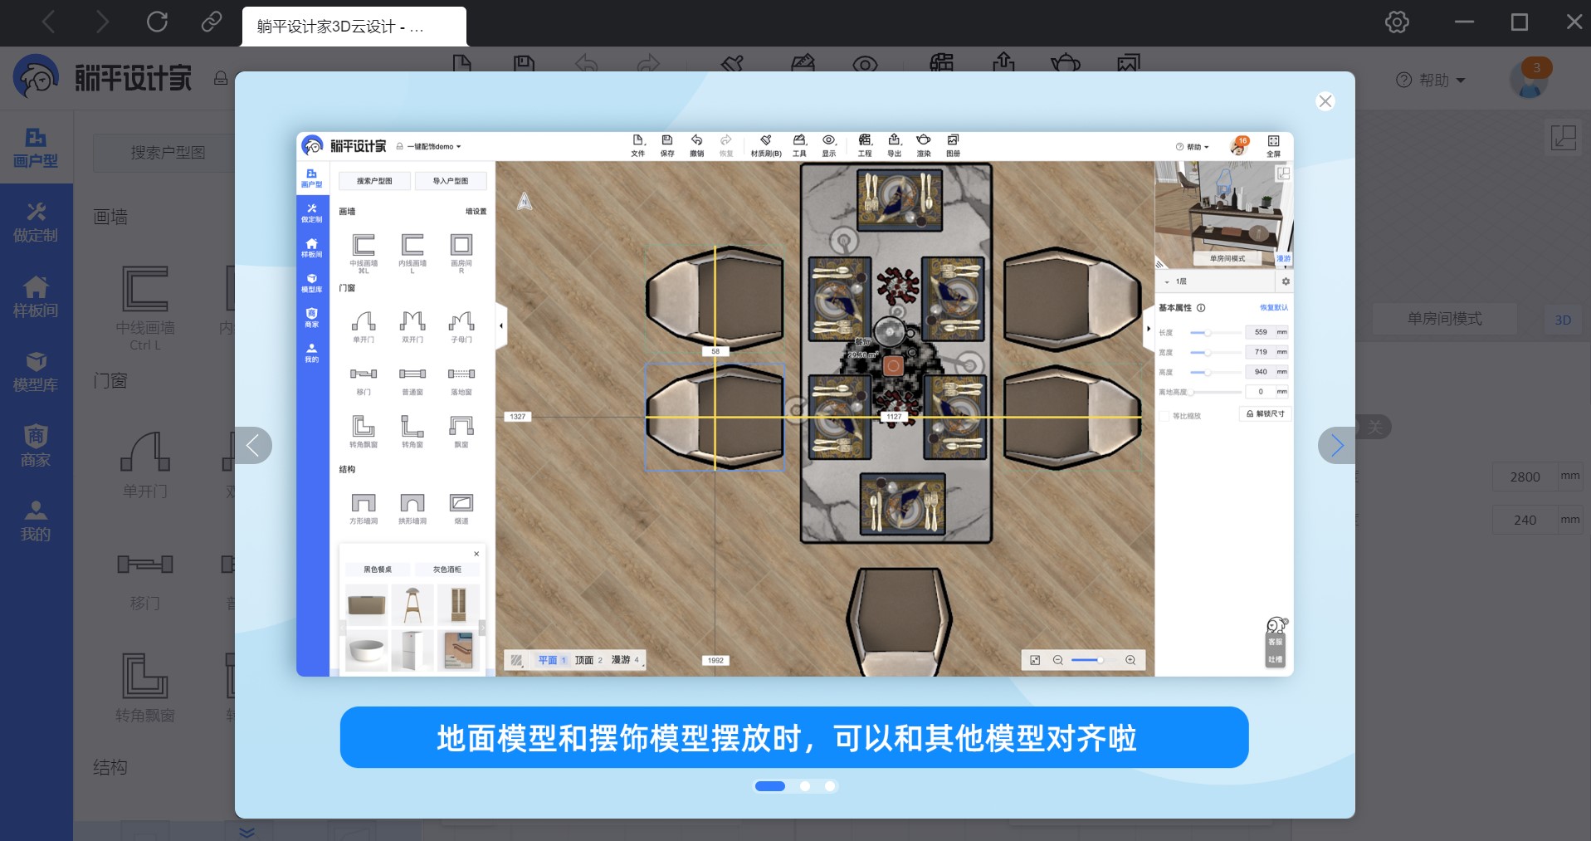Click the preview pop-out icon in the right panel
The width and height of the screenshot is (1591, 841).
click(1563, 138)
